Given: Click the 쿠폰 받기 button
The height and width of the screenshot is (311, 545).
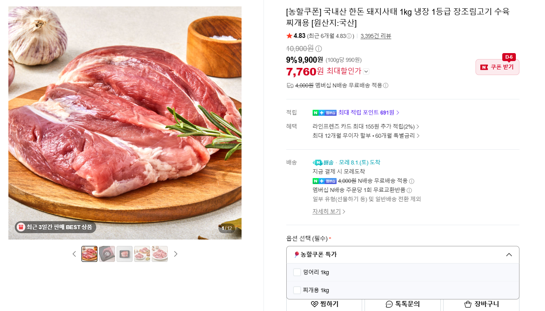Looking at the screenshot, I should [x=497, y=67].
